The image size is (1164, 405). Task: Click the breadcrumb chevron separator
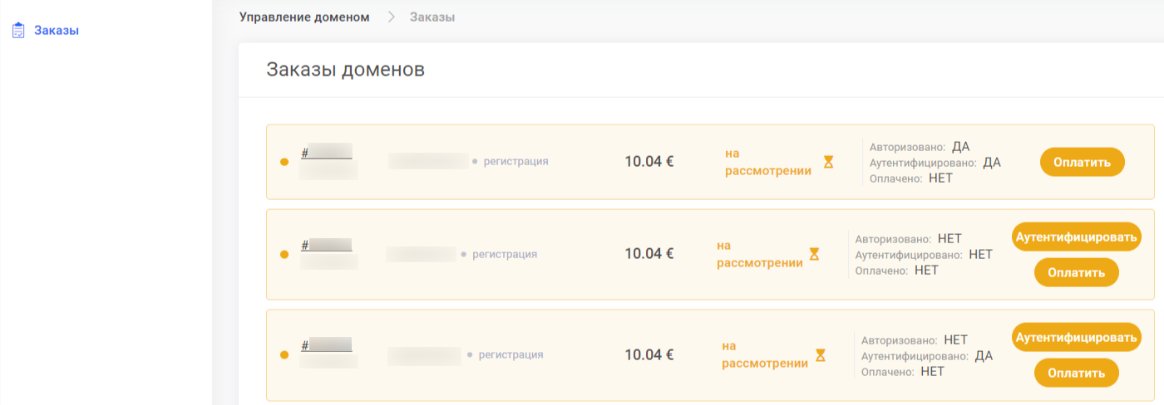pos(391,17)
